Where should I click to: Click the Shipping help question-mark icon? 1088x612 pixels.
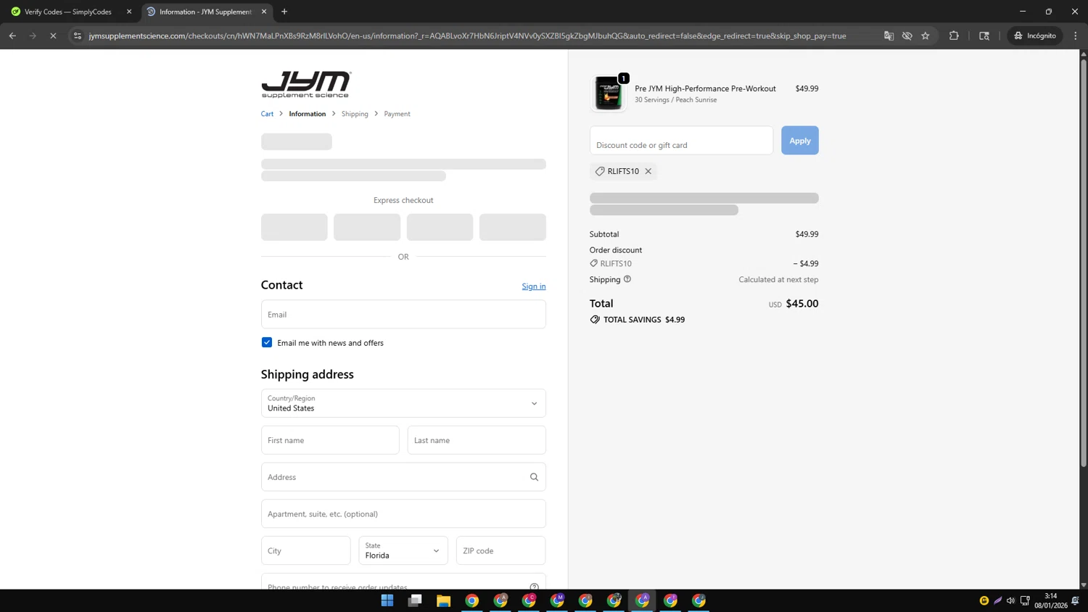627,279
